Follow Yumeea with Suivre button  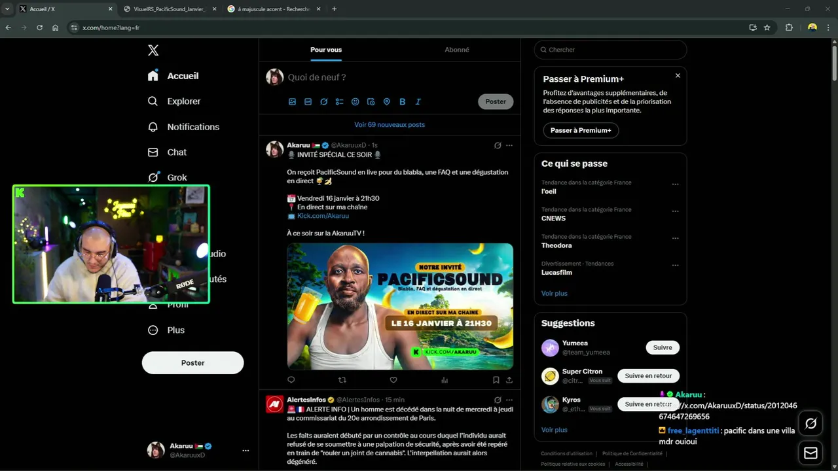663,347
